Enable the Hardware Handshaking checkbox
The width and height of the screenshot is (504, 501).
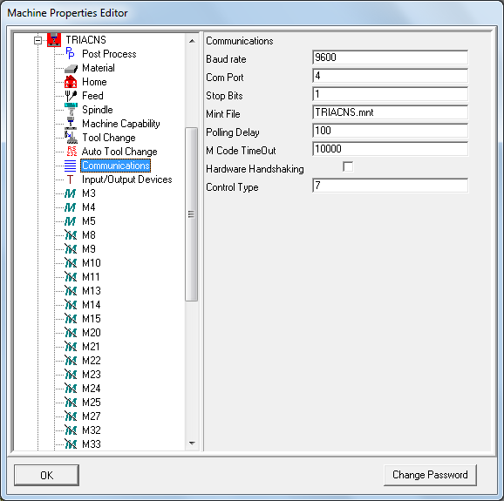(x=348, y=167)
